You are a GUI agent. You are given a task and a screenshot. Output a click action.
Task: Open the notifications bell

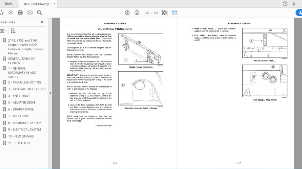tap(294, 4)
